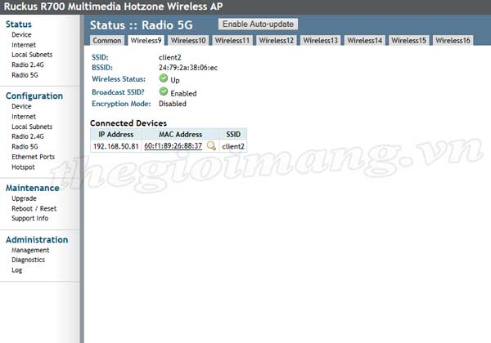Image resolution: width=491 pixels, height=343 pixels.
Task: Select the Wireless16 tab
Action: pyautogui.click(x=453, y=40)
